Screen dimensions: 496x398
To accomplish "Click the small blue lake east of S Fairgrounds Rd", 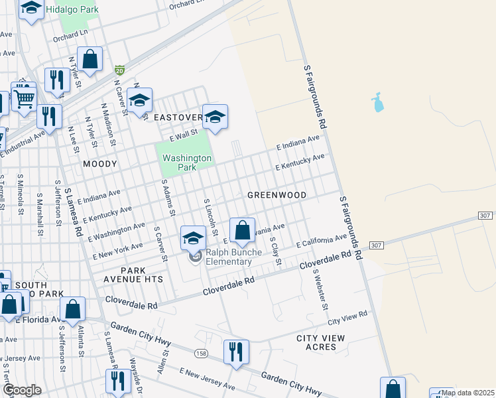I will [378, 103].
